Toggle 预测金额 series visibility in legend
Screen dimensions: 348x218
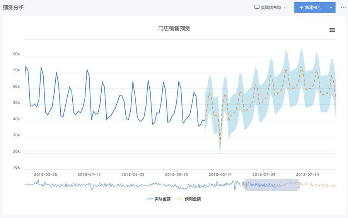click(x=192, y=199)
